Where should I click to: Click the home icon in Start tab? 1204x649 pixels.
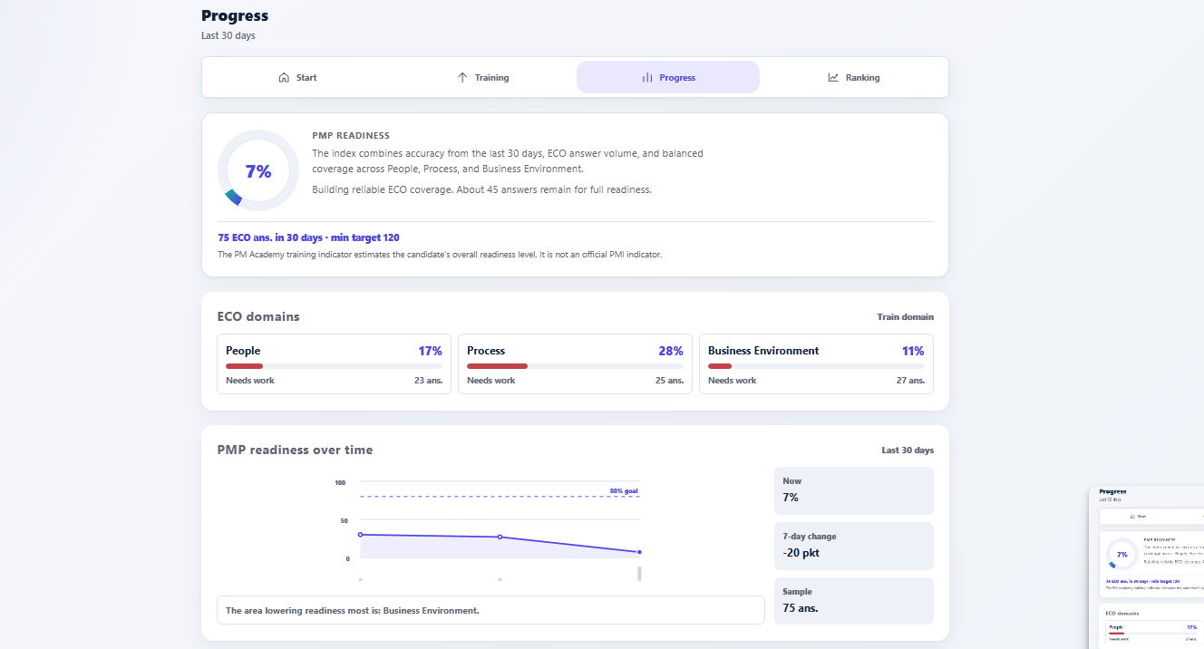pyautogui.click(x=284, y=78)
